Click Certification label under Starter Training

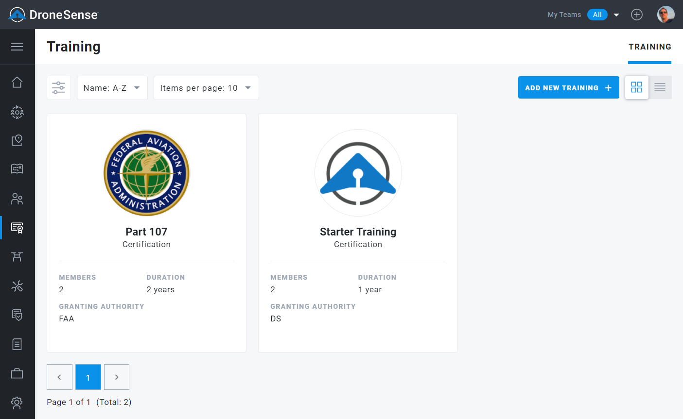tap(358, 244)
